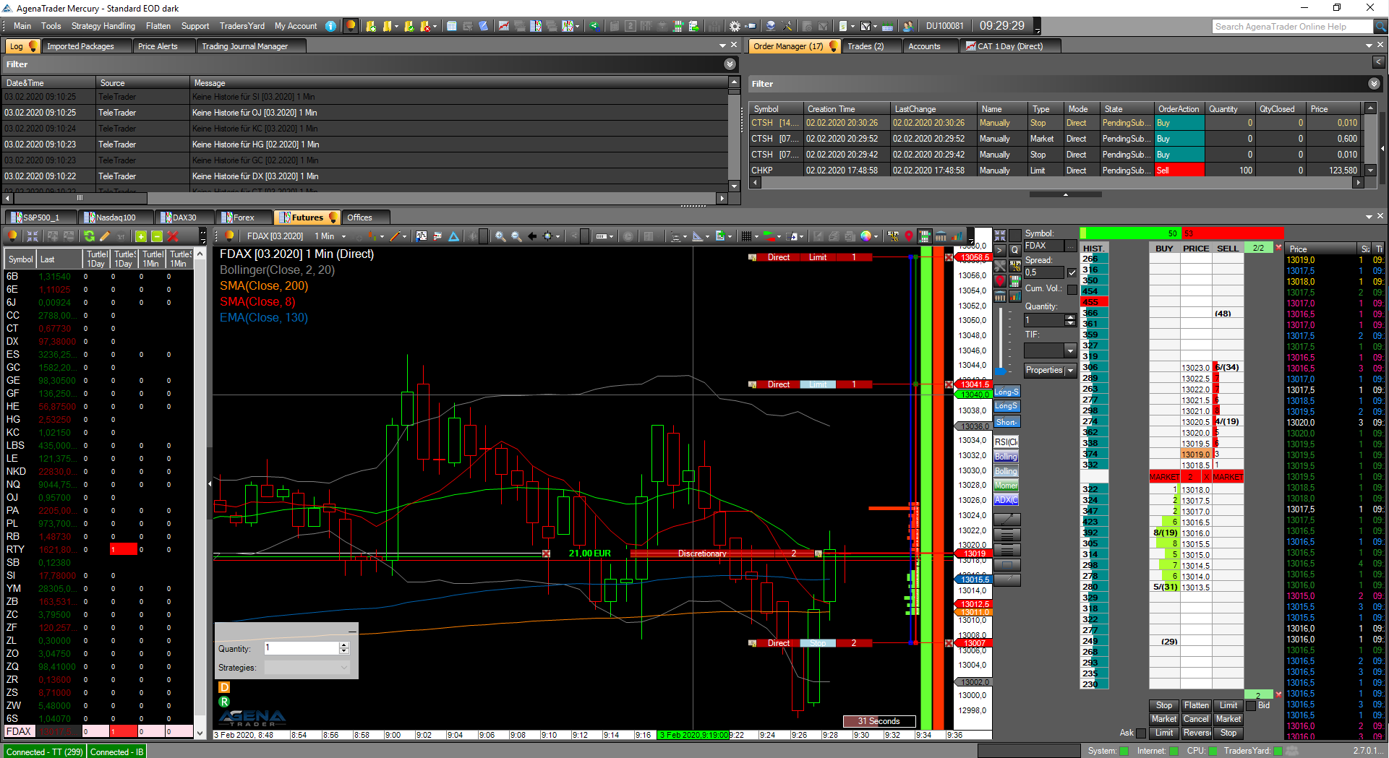
Task: Click the Q button in chart side panel
Action: pos(1014,250)
